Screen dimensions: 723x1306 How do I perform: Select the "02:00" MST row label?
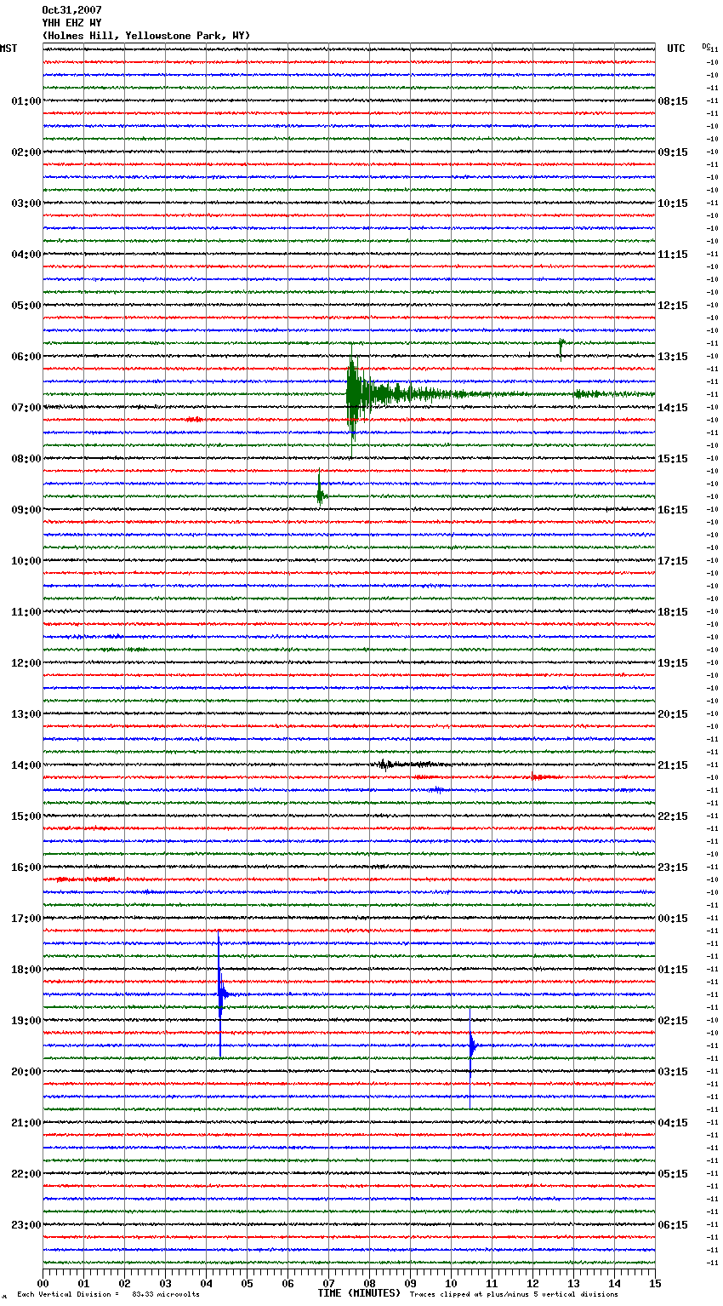pos(26,152)
